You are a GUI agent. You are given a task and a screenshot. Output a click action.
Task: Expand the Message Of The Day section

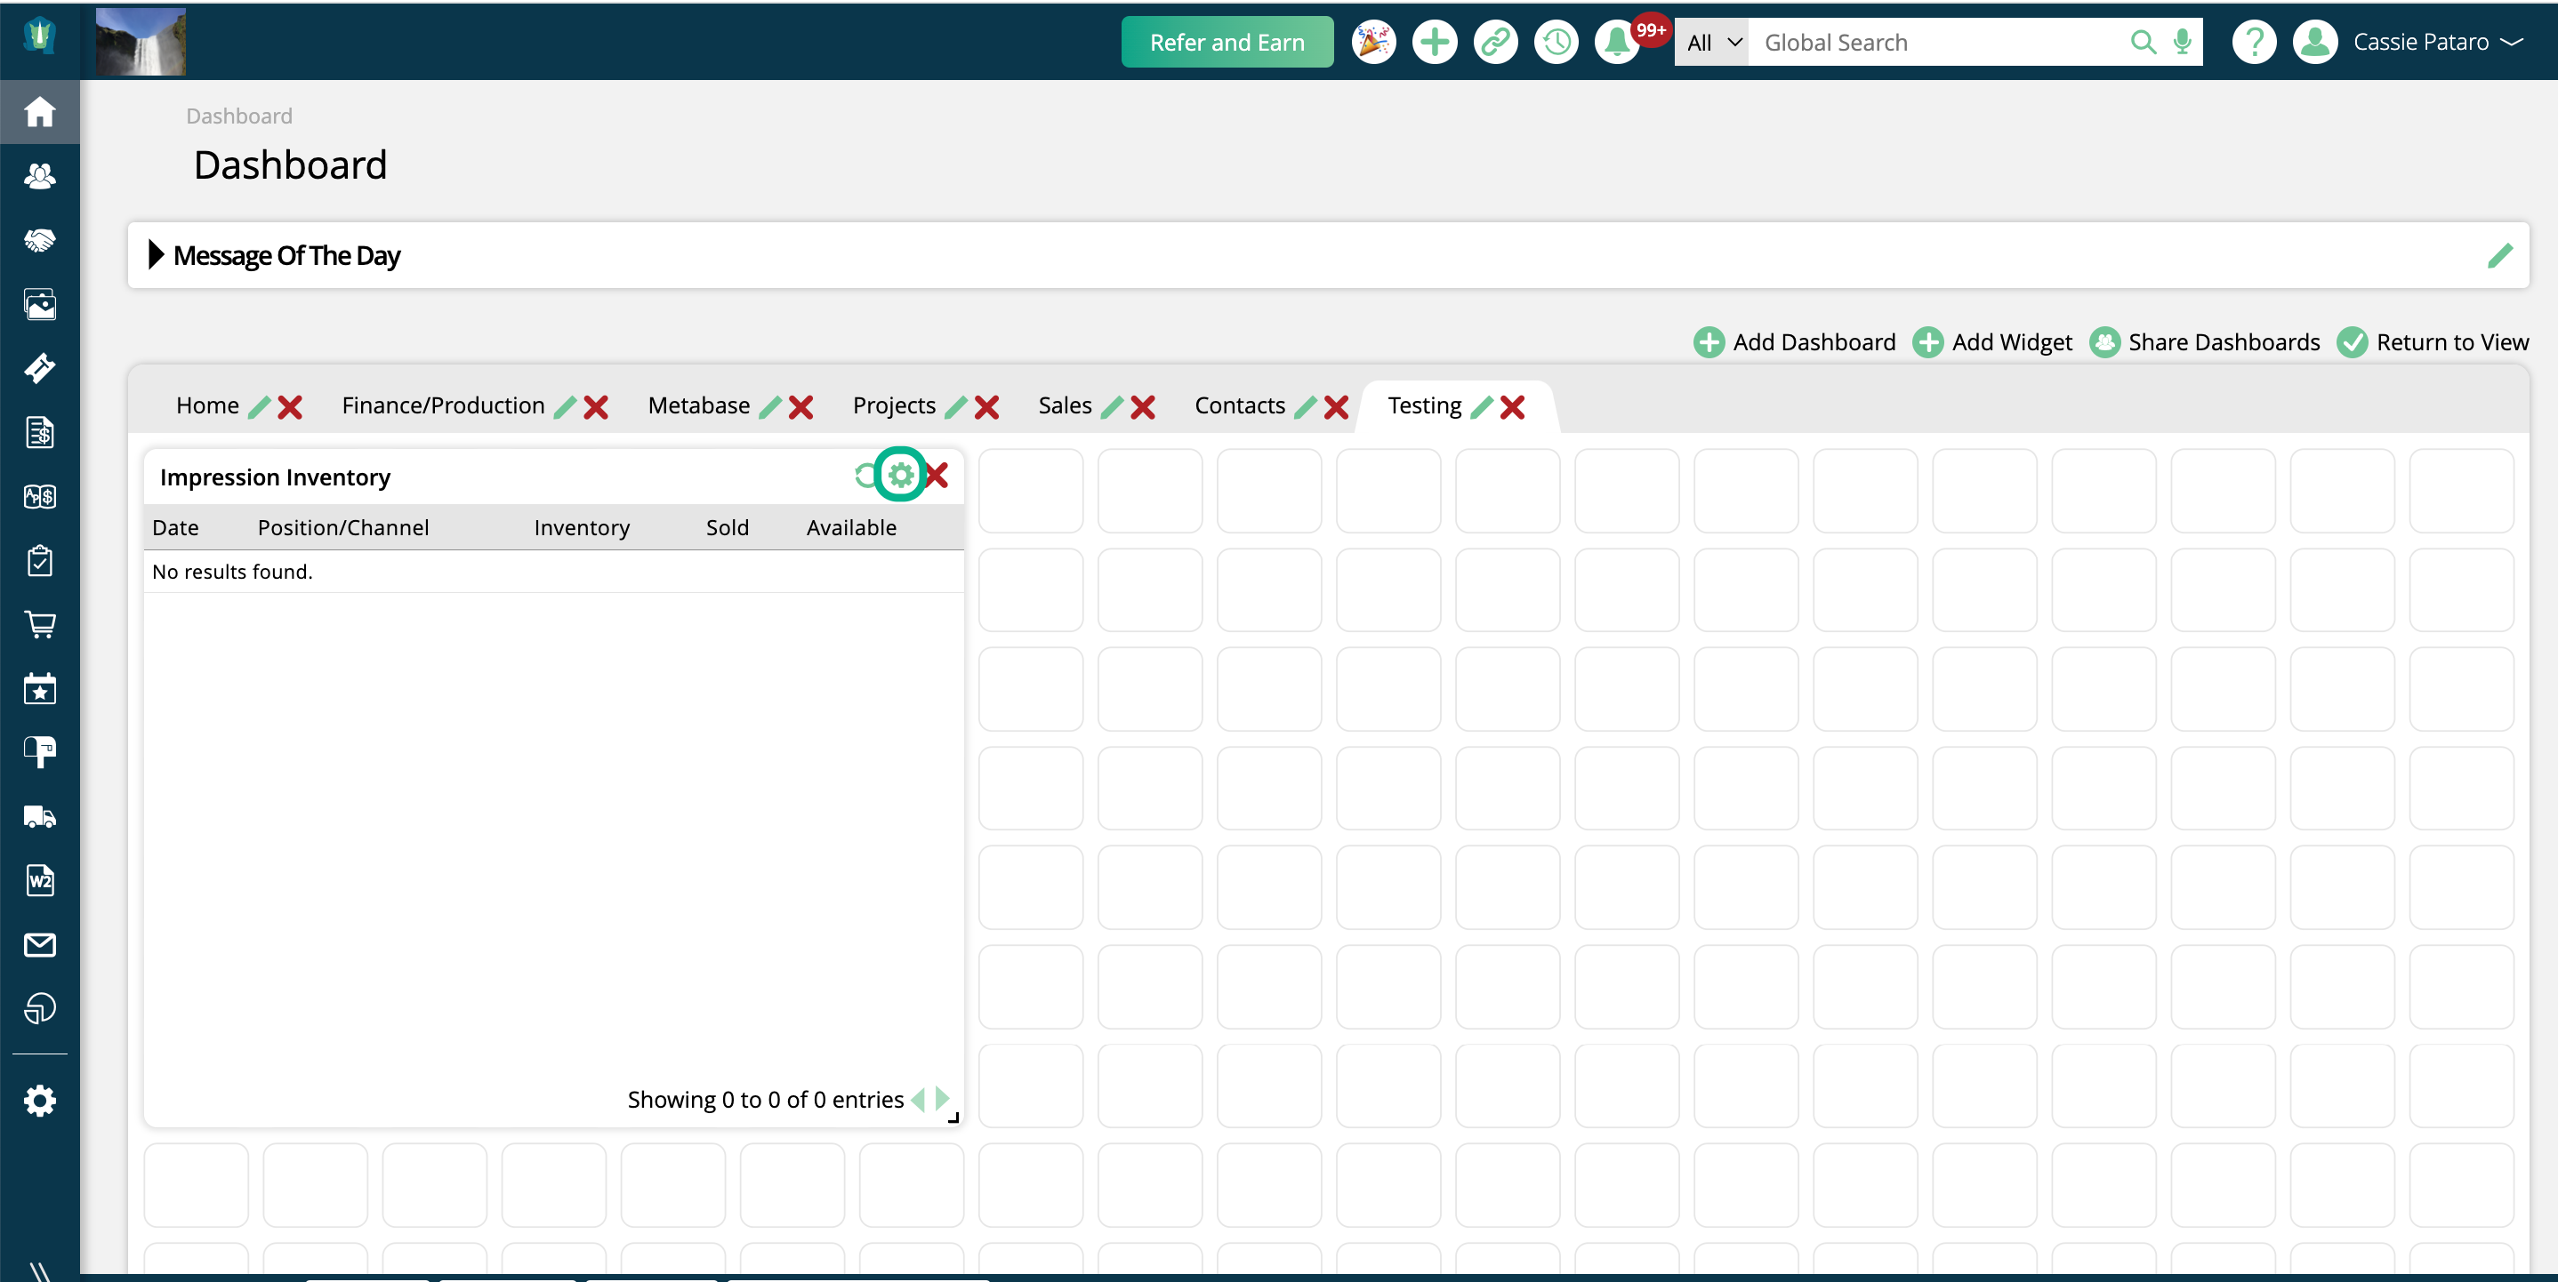(x=156, y=255)
